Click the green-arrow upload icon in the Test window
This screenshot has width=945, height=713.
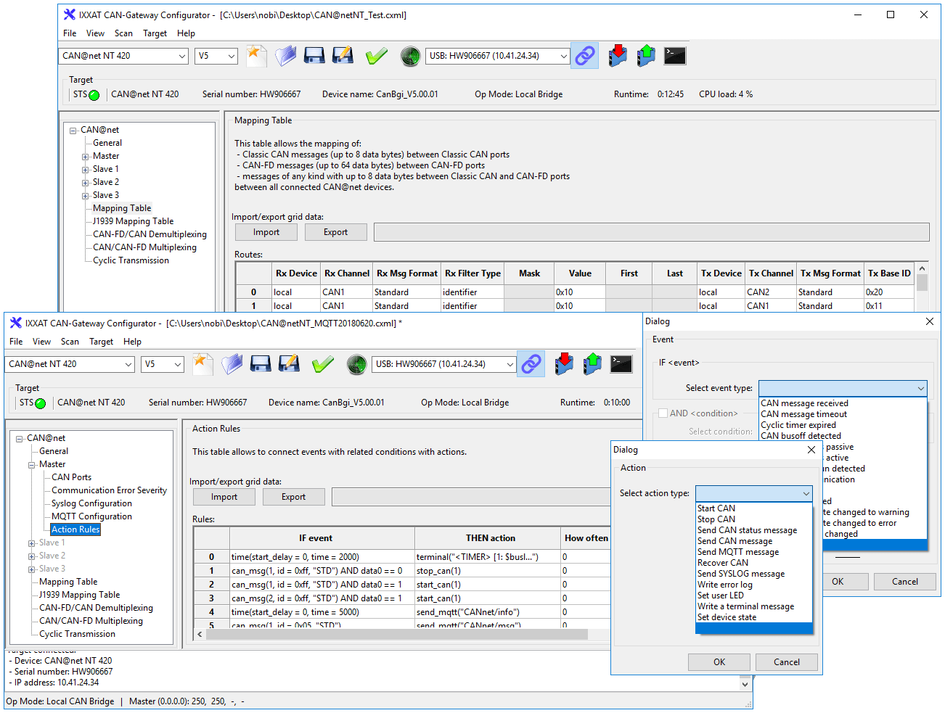[646, 55]
